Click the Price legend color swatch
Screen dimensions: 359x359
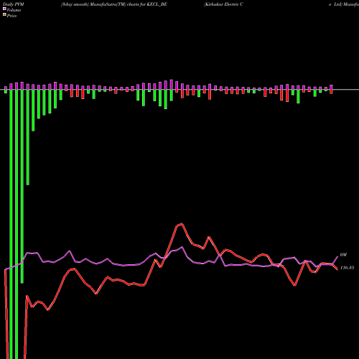pos(4,15)
